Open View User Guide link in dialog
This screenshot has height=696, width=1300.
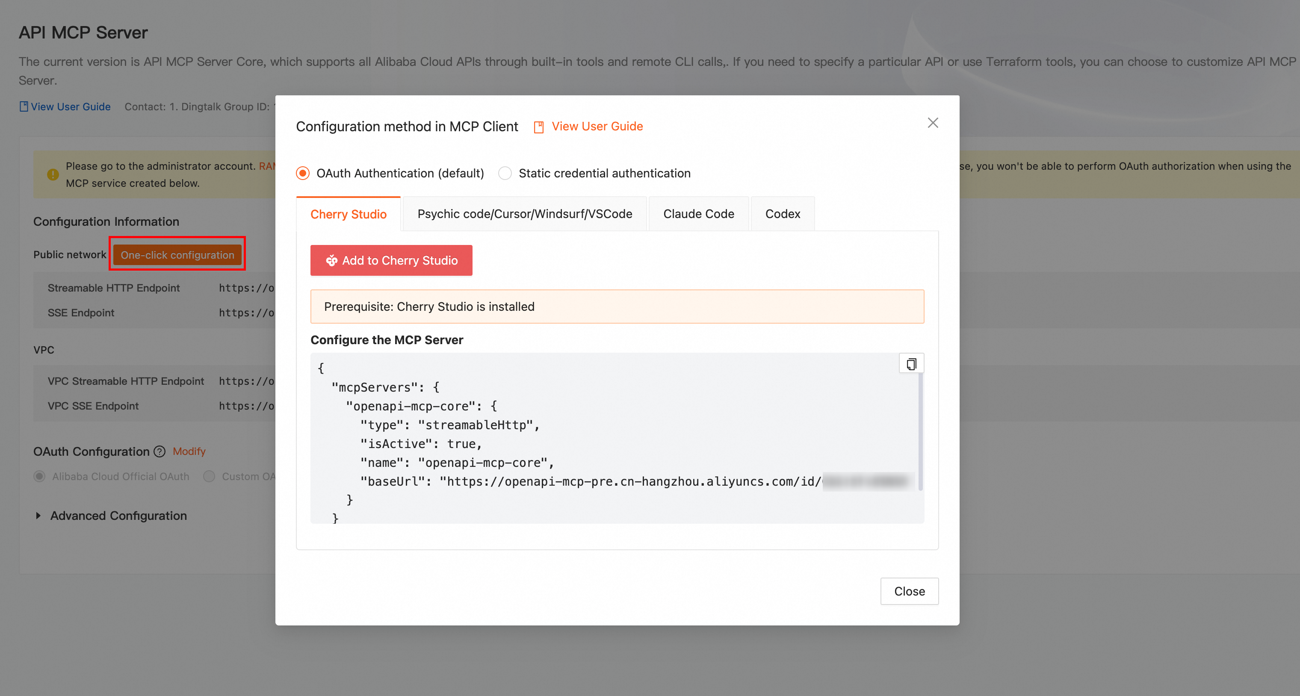[597, 126]
